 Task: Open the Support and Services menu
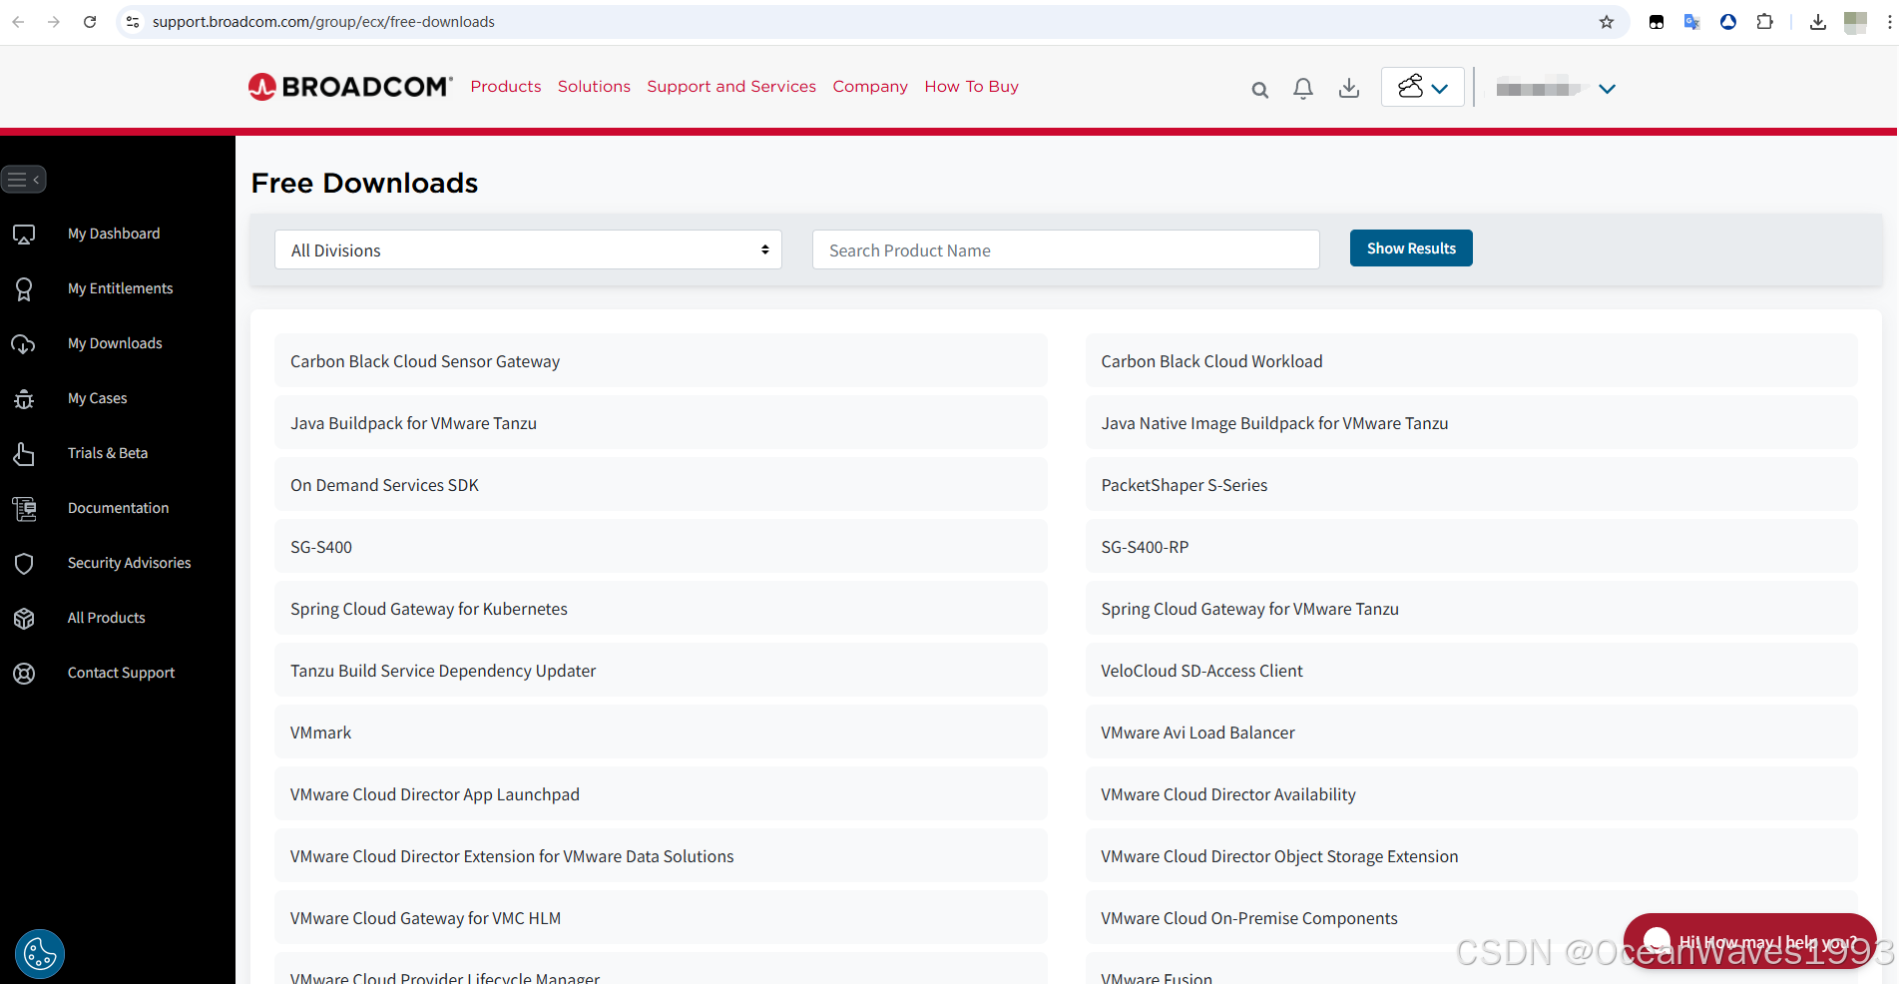click(x=731, y=87)
